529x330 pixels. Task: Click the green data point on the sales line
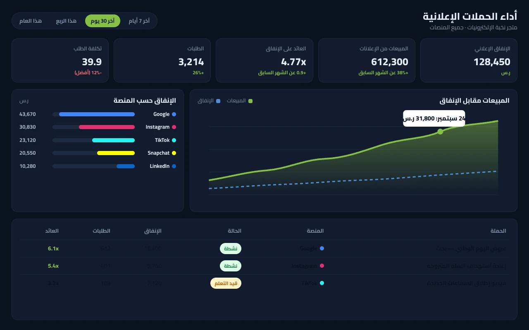pos(440,132)
